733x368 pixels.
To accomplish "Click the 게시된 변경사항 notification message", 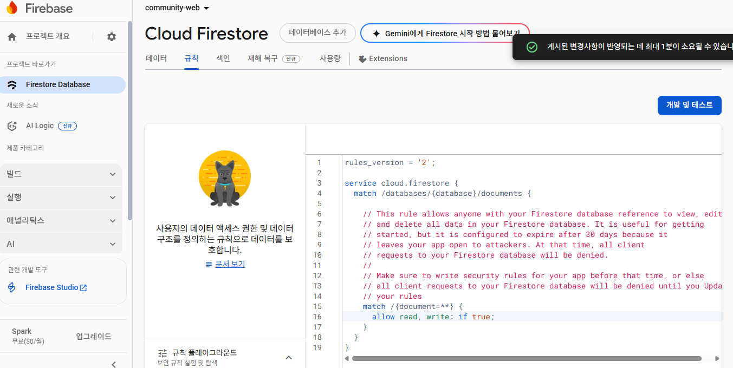I will (640, 47).
